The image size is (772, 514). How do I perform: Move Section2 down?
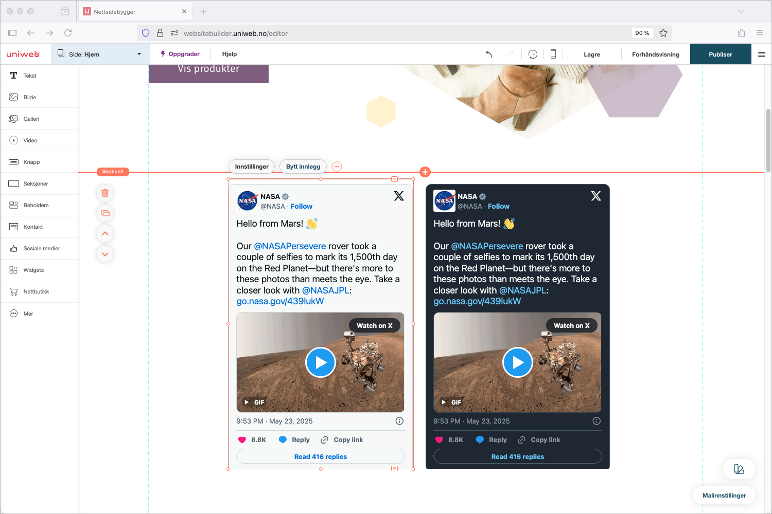point(105,254)
